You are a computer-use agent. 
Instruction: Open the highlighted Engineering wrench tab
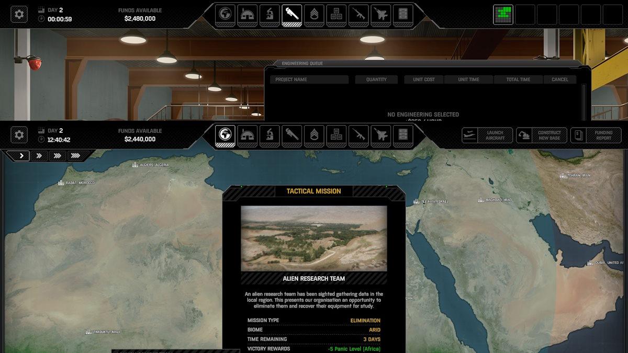point(291,15)
